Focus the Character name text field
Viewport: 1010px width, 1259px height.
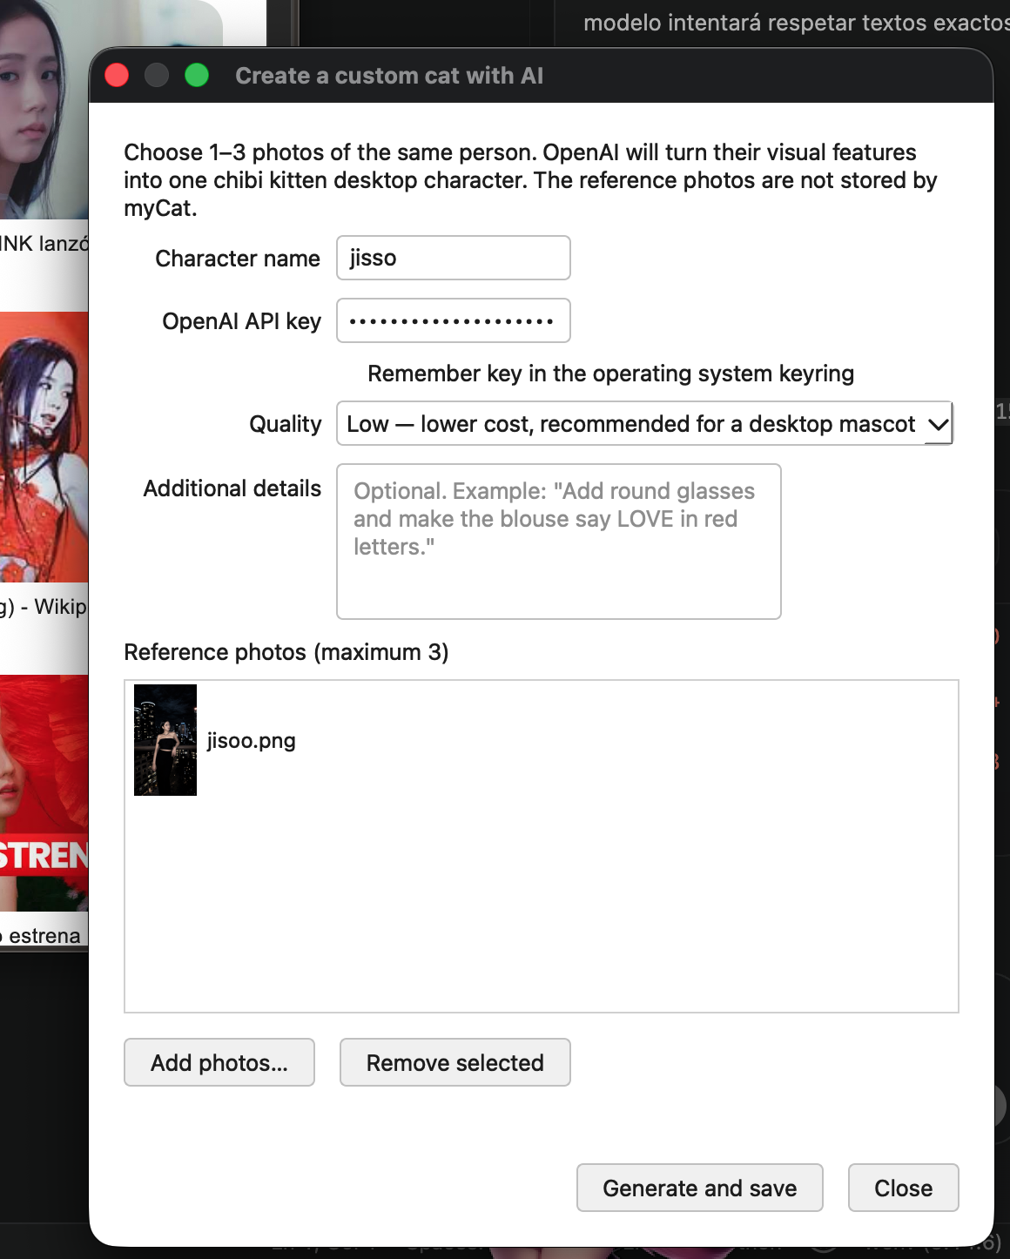(454, 258)
